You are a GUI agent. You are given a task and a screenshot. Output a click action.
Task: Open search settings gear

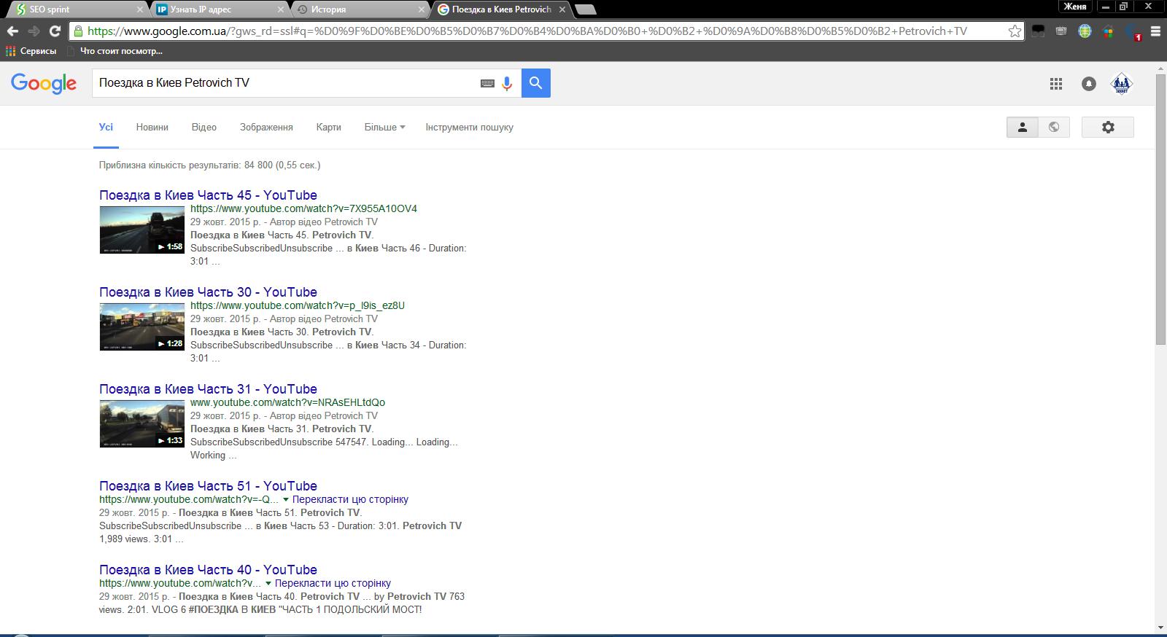pyautogui.click(x=1108, y=127)
